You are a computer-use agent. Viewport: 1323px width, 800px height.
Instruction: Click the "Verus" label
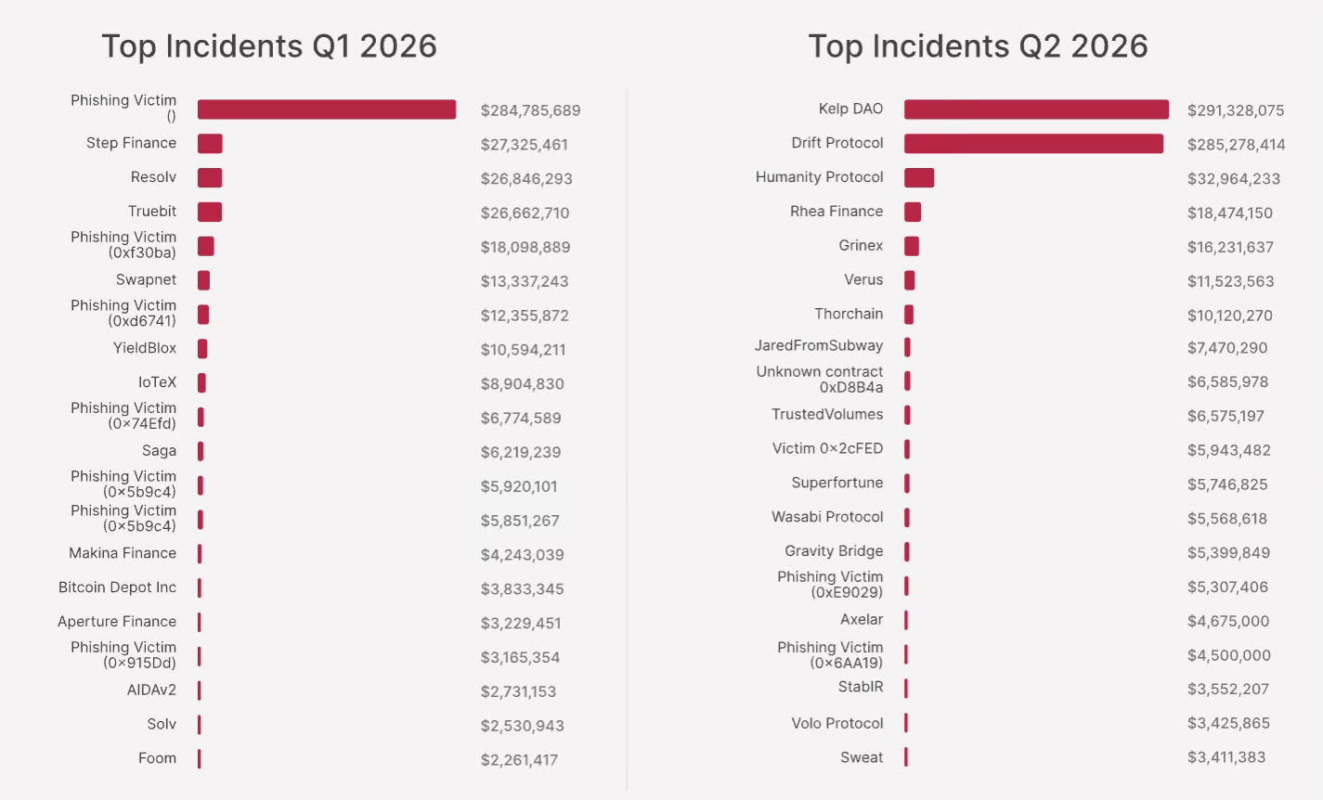click(x=863, y=280)
